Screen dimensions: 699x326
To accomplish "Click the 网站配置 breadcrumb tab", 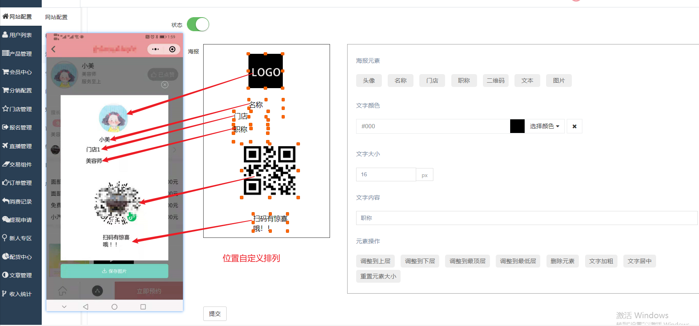I will click(56, 17).
